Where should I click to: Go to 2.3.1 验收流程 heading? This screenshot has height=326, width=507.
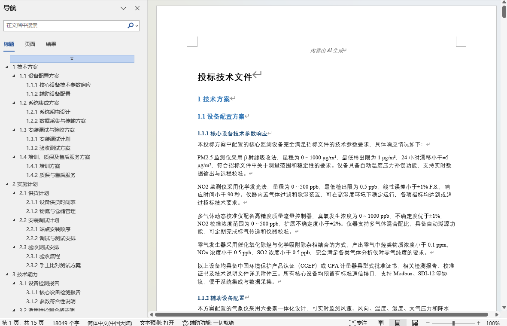coord(43,256)
